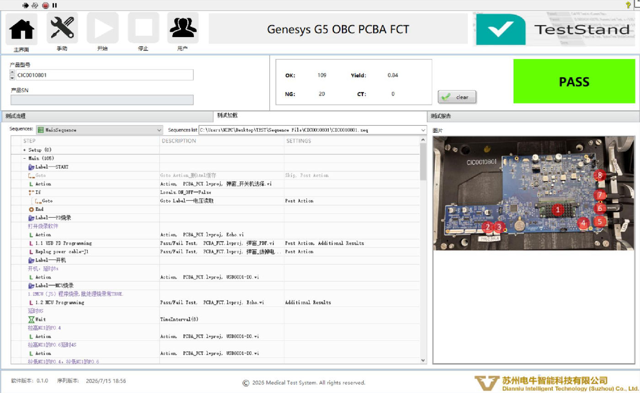The width and height of the screenshot is (640, 393).
Task: Click the 1.1 USB PD Programming step icon
Action: (31, 243)
